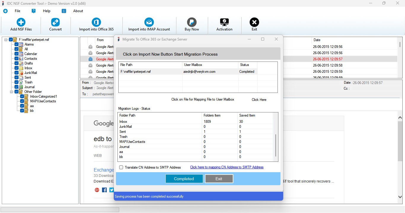Uncheck the Sent folder checkbox
This screenshot has width=405, height=213.
[x=17, y=78]
